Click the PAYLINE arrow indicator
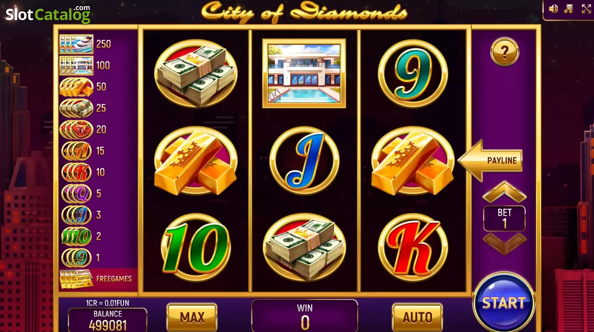 coord(490,161)
